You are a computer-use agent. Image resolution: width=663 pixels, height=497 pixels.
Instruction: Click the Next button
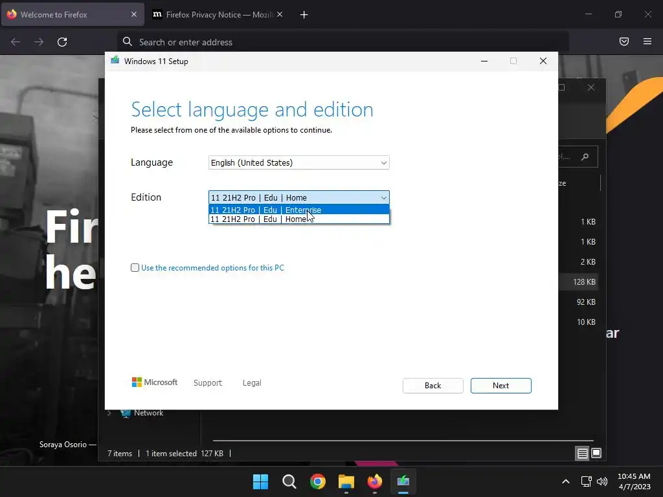(500, 386)
